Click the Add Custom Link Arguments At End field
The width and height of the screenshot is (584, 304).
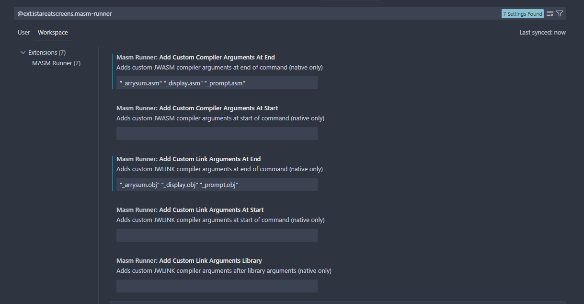click(x=217, y=184)
